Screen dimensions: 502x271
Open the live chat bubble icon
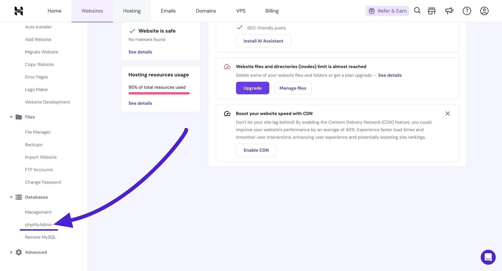pos(488,257)
